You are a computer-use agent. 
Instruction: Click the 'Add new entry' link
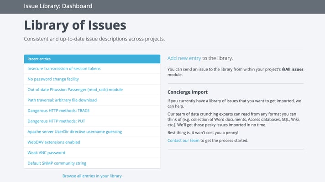184,58
